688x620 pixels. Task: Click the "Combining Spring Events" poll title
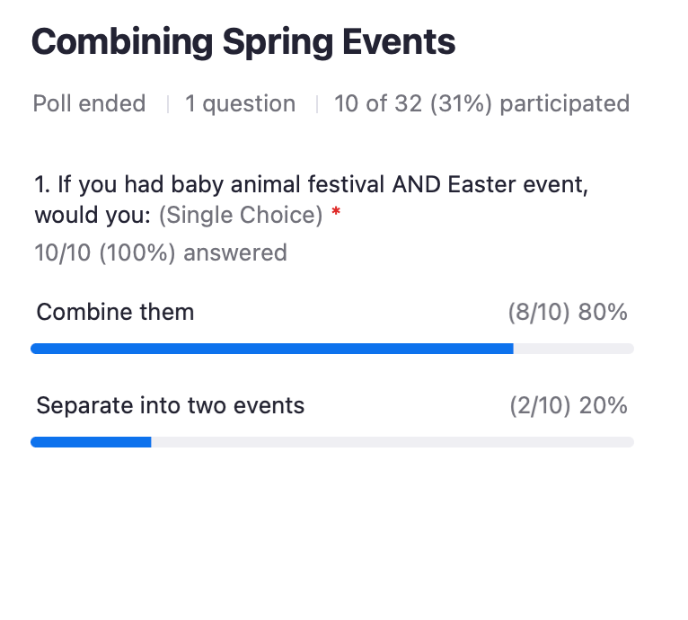(x=243, y=42)
